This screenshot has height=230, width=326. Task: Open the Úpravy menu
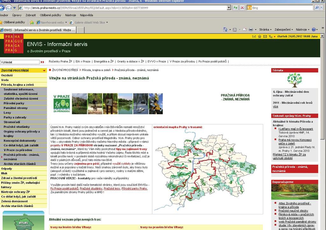point(17,15)
